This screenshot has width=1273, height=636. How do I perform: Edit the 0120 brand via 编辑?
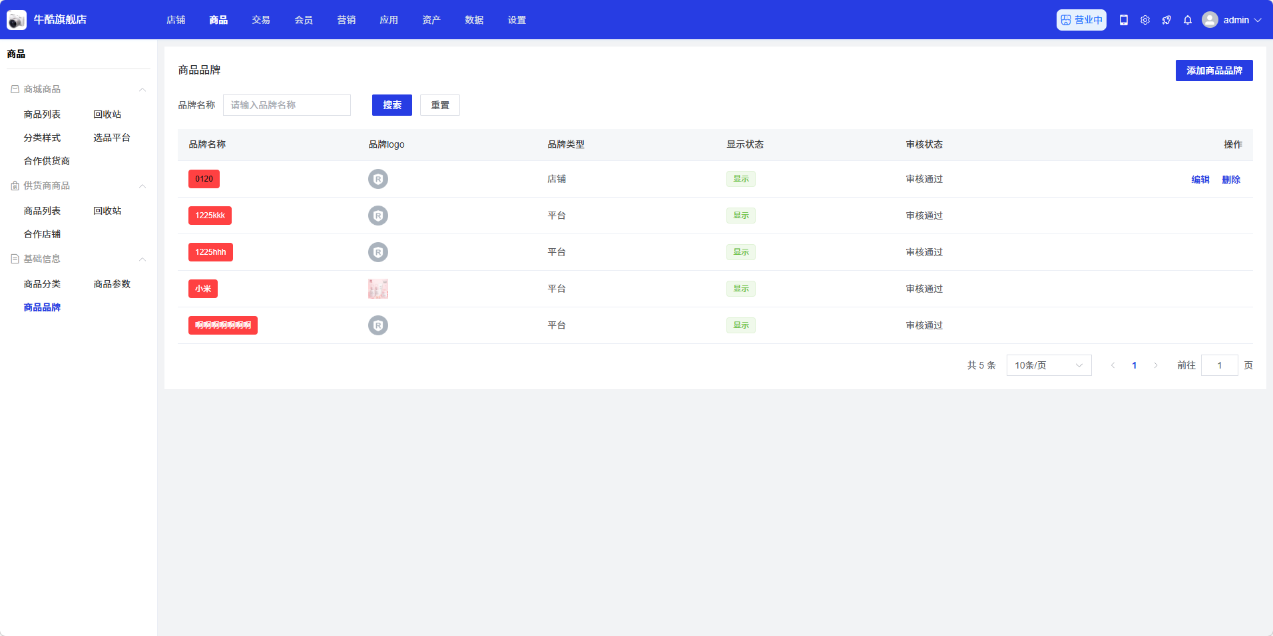point(1200,180)
